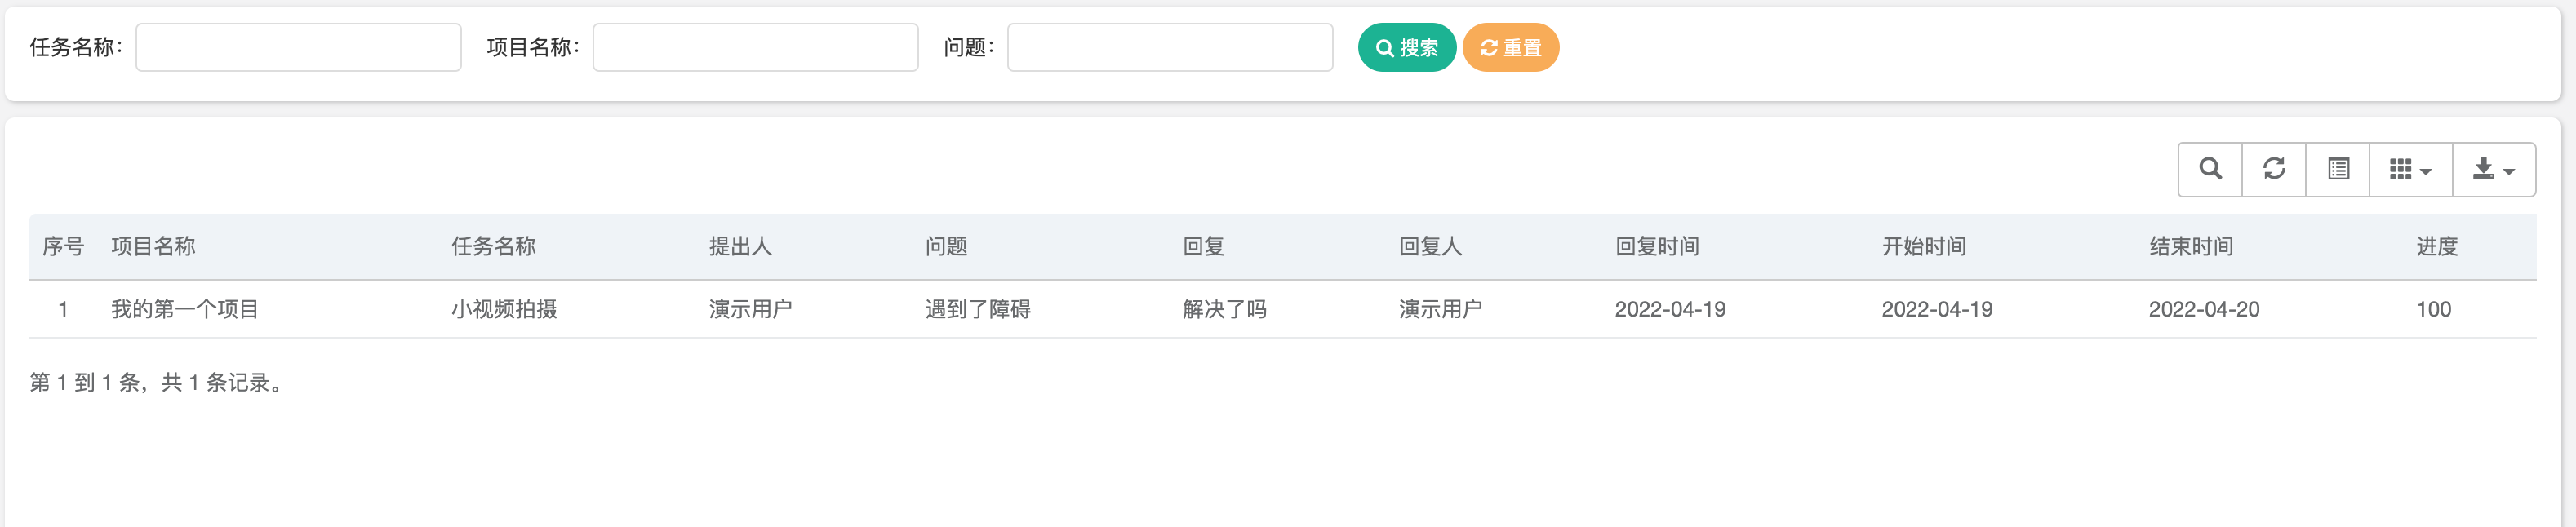Screen dimensions: 2576x527
Task: Click the 解决了吗 reply cell
Action: click(1225, 309)
